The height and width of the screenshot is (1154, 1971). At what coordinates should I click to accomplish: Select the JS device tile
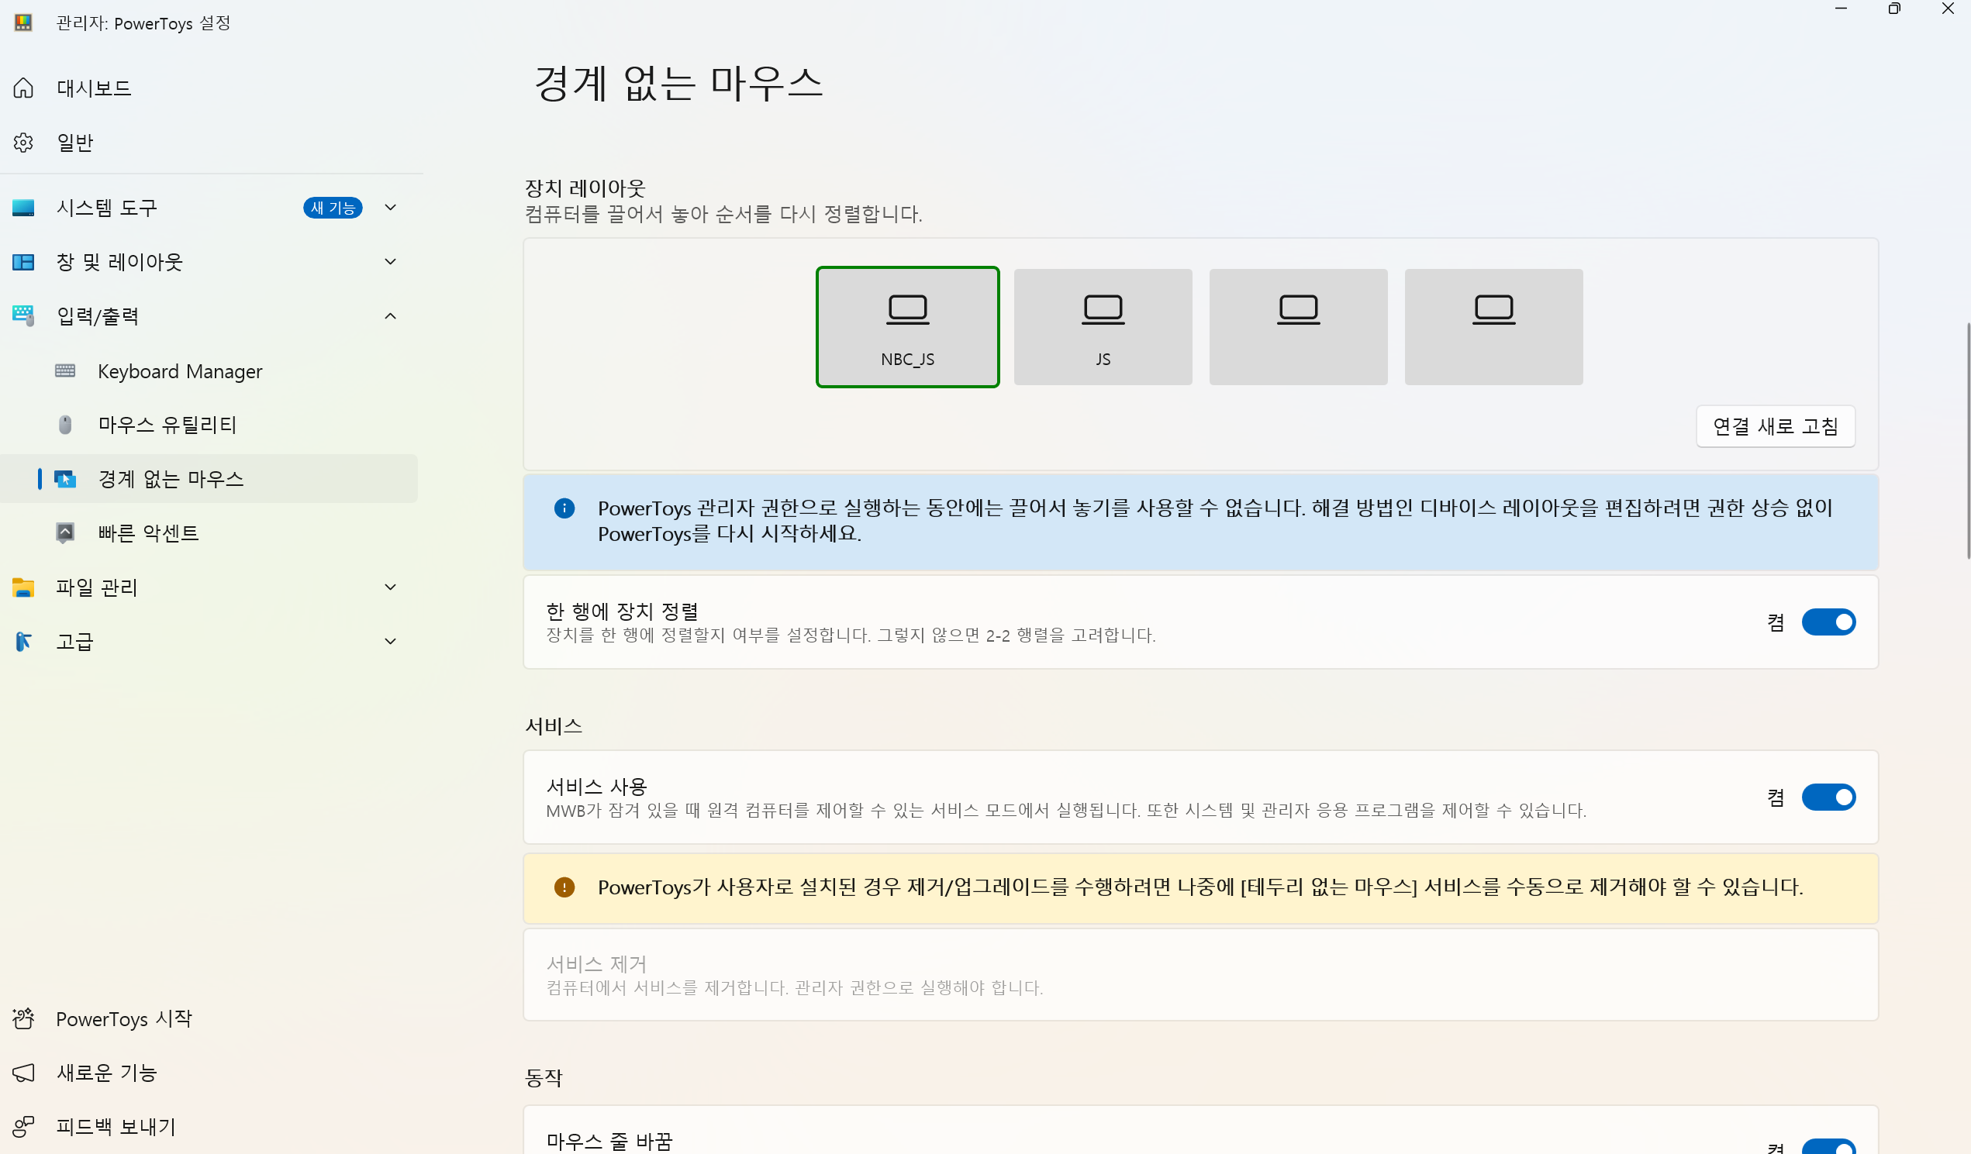[x=1102, y=327]
